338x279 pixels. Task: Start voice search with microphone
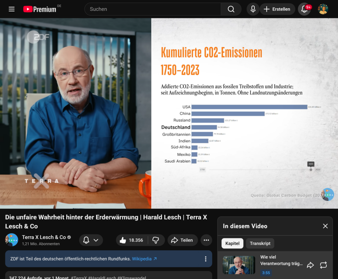(253, 9)
